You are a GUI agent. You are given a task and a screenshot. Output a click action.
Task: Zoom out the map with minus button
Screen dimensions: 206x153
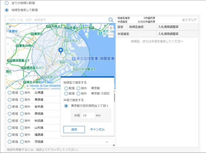[x=111, y=35]
